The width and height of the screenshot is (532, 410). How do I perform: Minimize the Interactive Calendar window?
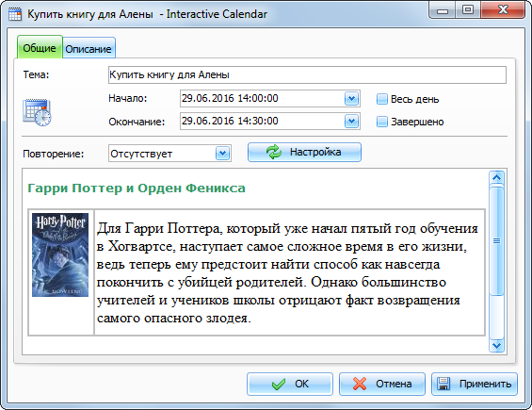pos(443,10)
